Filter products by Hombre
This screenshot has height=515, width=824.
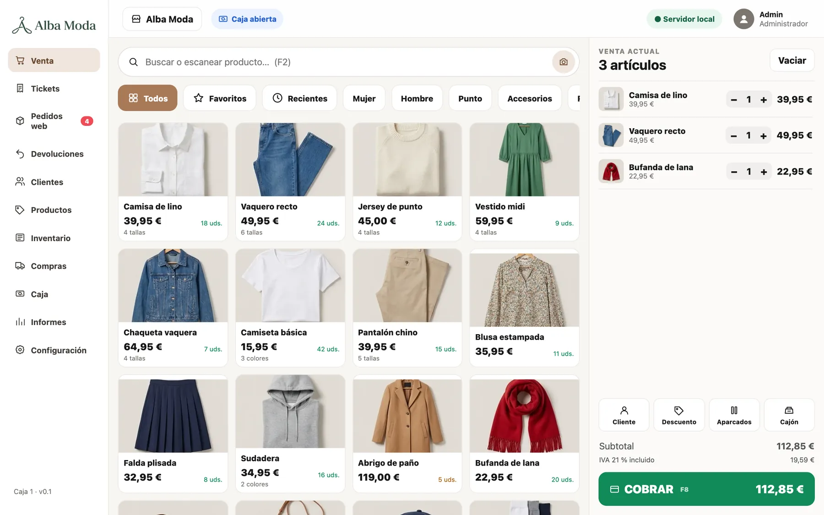[417, 98]
